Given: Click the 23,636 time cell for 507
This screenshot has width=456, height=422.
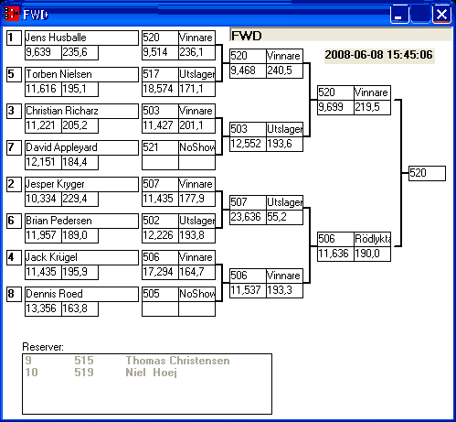Looking at the screenshot, I should 248,217.
